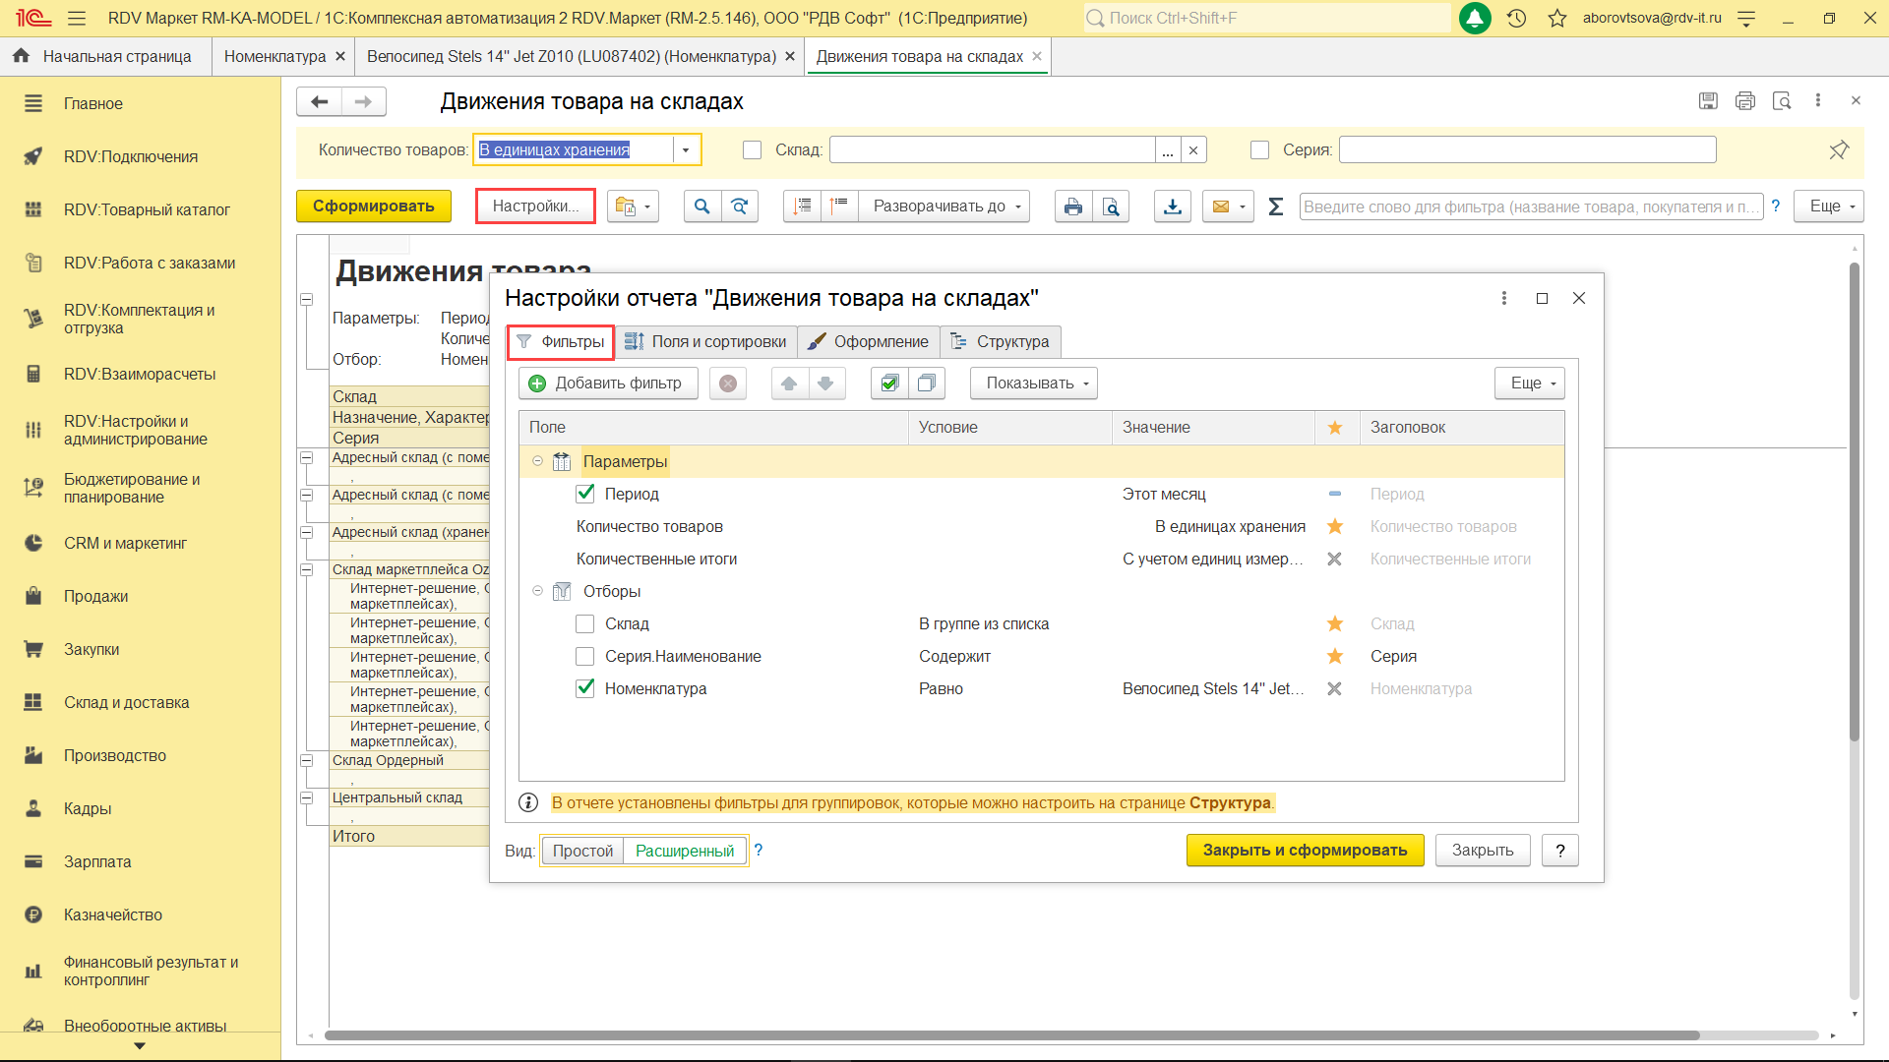Open notifications bell icon in title bar
This screenshot has height=1062, width=1889.
click(x=1474, y=18)
